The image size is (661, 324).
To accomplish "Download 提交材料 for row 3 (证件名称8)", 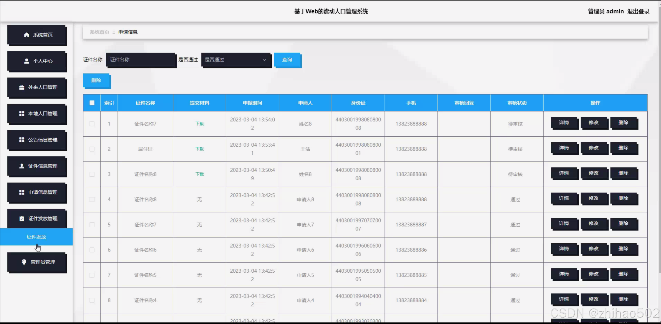I will coord(199,174).
